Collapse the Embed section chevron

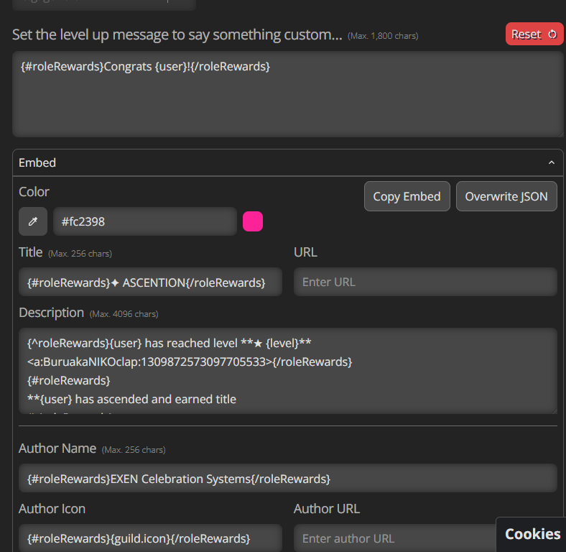point(551,162)
